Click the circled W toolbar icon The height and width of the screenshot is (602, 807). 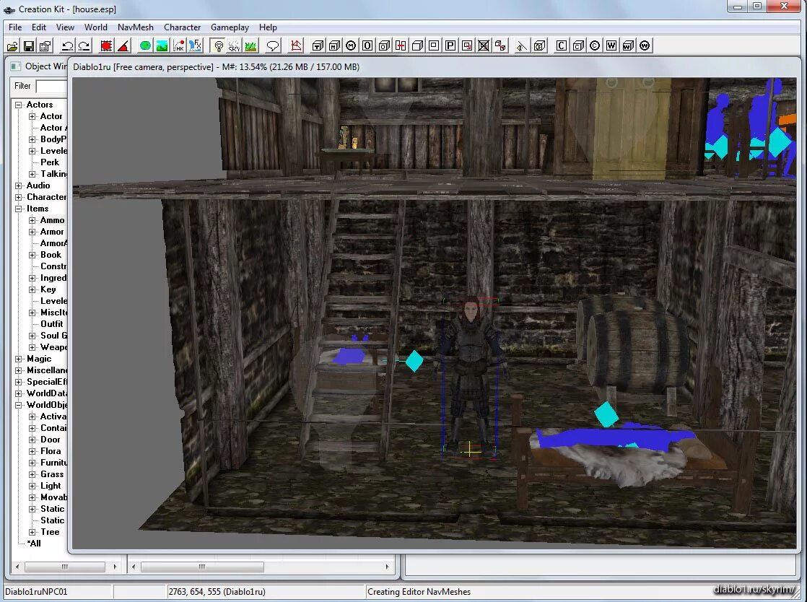pos(645,45)
